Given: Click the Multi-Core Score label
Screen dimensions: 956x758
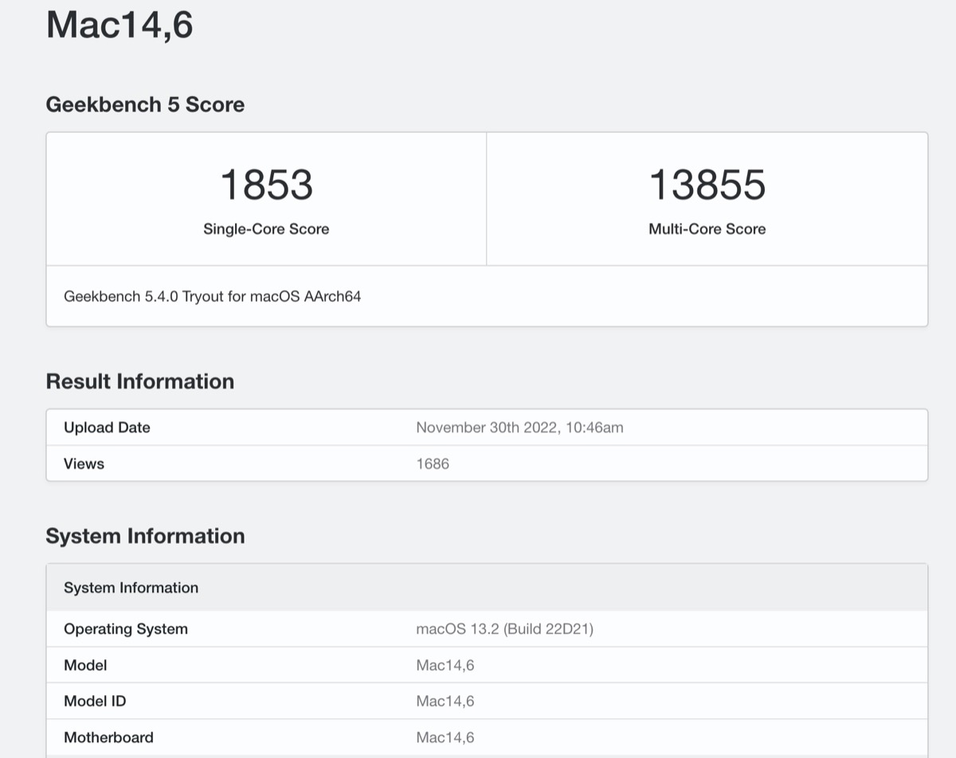Looking at the screenshot, I should pos(707,229).
